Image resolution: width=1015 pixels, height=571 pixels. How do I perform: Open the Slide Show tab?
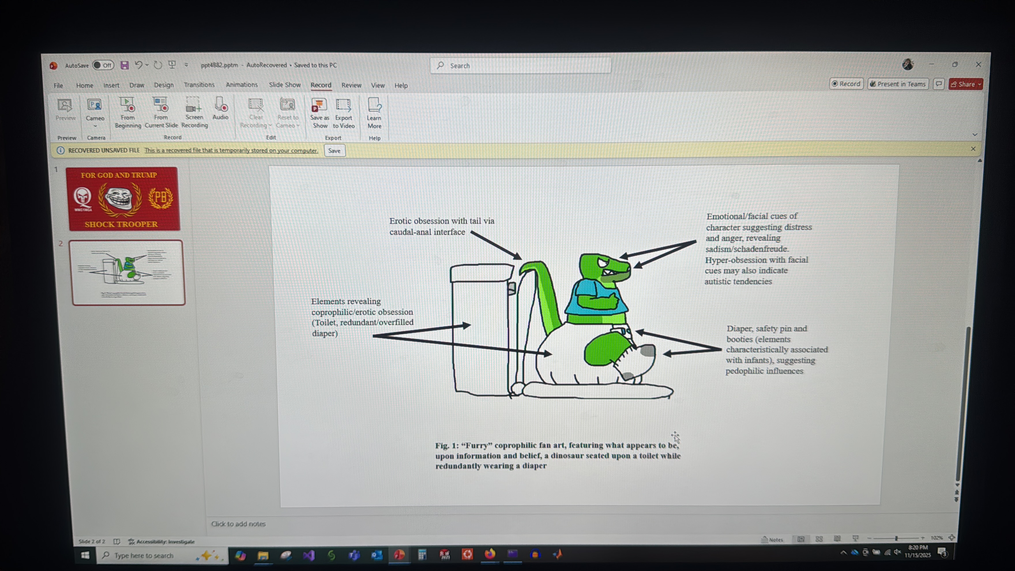(x=285, y=85)
